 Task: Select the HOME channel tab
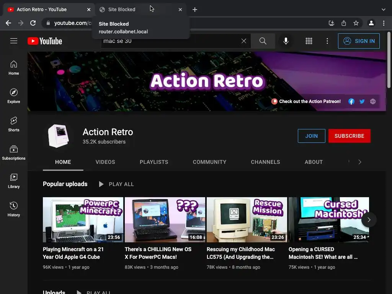63,162
